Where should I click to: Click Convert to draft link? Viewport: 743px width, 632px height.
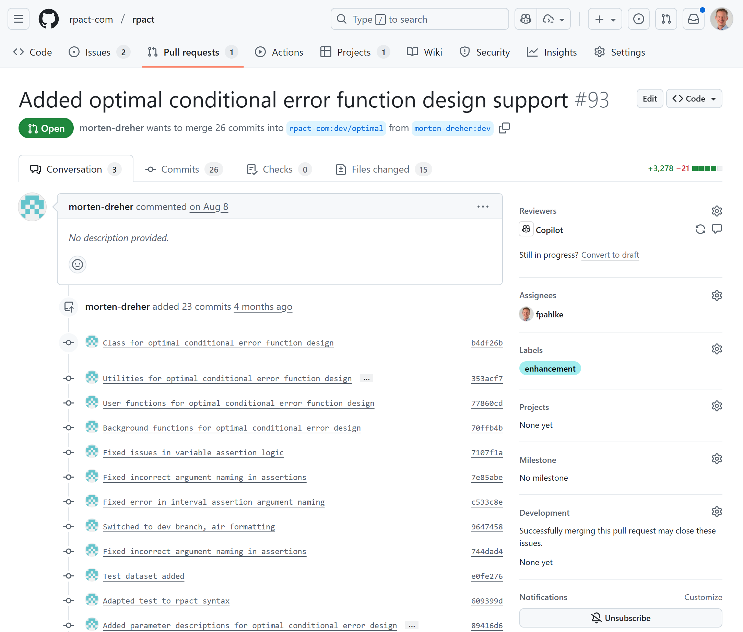pyautogui.click(x=610, y=255)
